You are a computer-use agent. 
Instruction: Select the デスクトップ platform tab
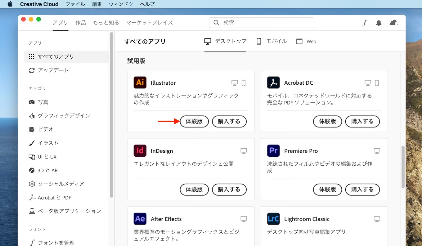[225, 41]
